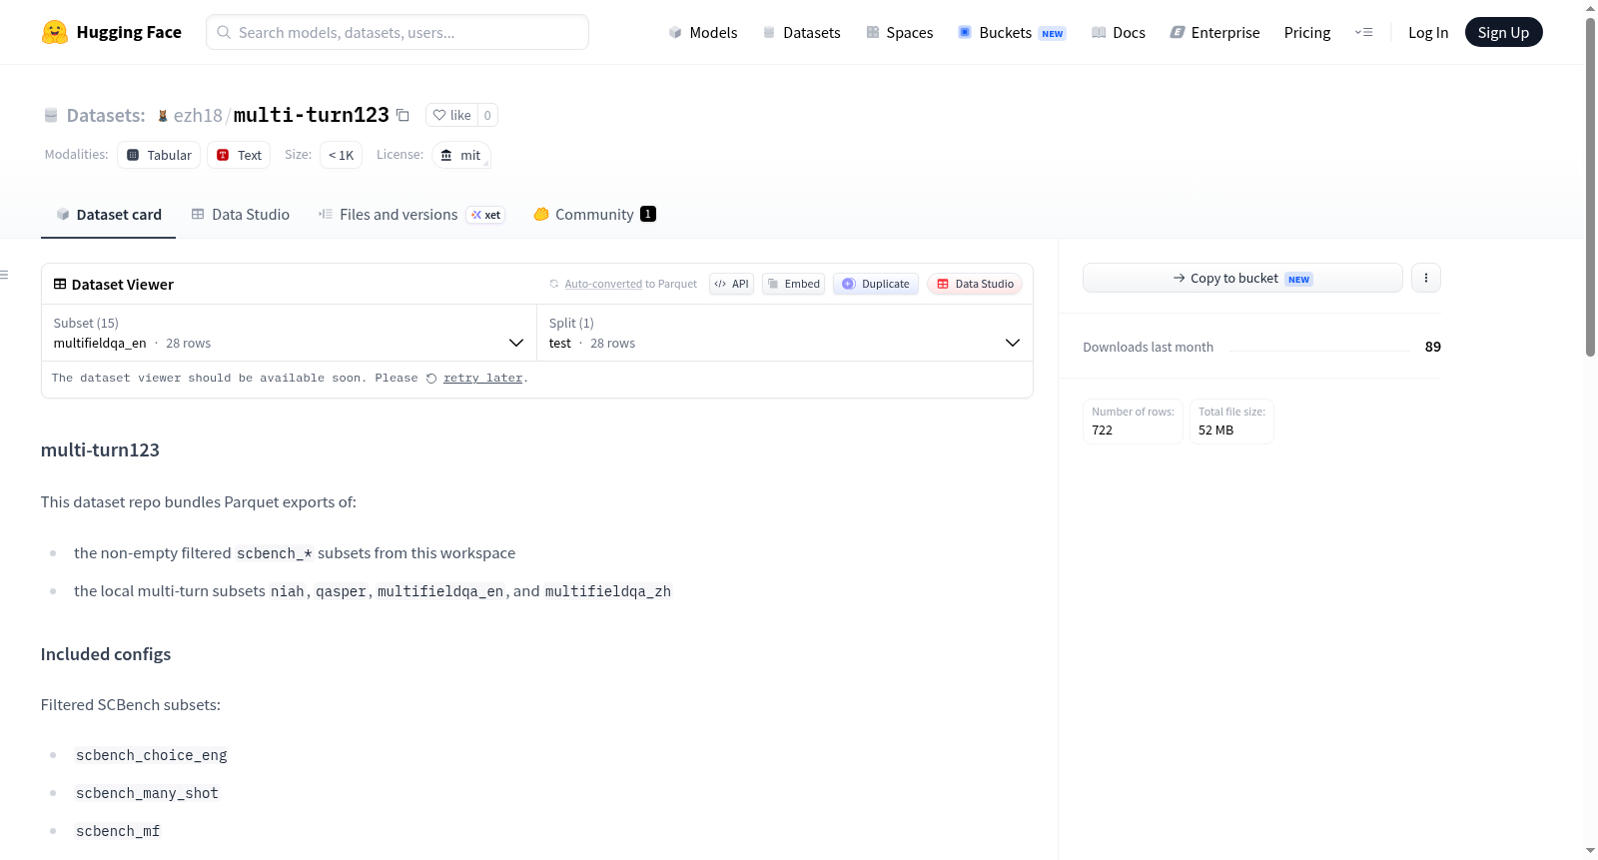
Task: Click the Sign Up button
Action: [x=1503, y=32]
